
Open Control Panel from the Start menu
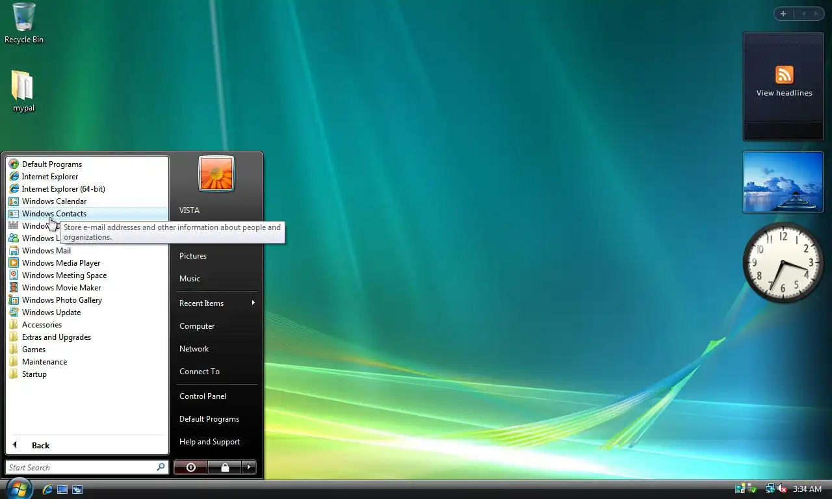pos(203,396)
